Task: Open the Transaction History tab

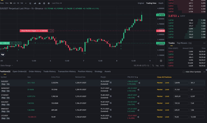Action: coord(67,71)
